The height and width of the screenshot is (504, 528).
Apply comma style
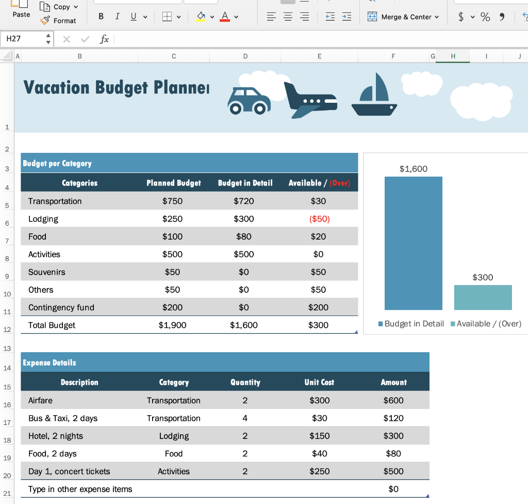(502, 17)
